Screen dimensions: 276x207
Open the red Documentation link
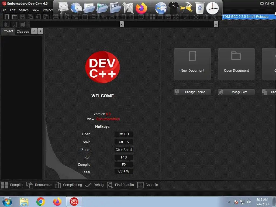pyautogui.click(x=108, y=119)
